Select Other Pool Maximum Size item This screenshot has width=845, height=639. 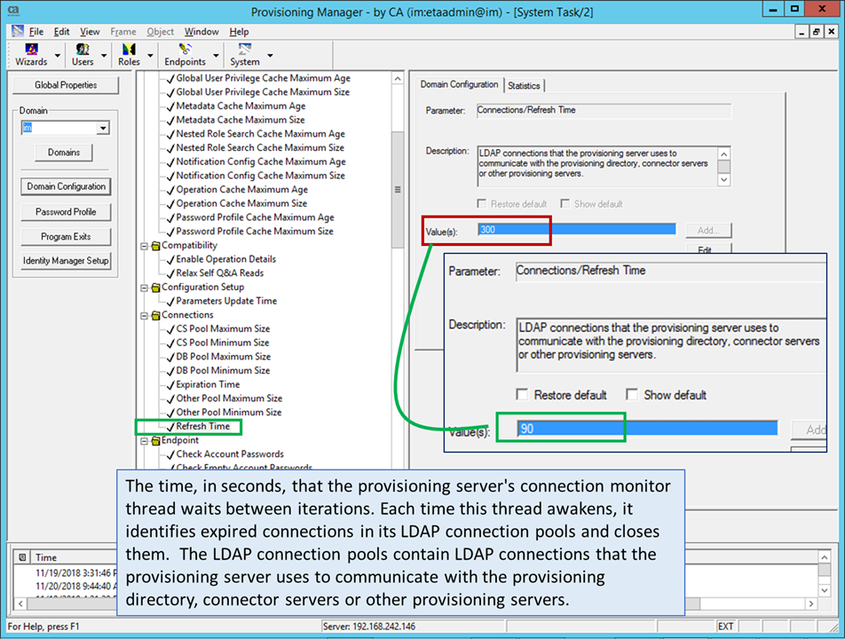pos(229,398)
